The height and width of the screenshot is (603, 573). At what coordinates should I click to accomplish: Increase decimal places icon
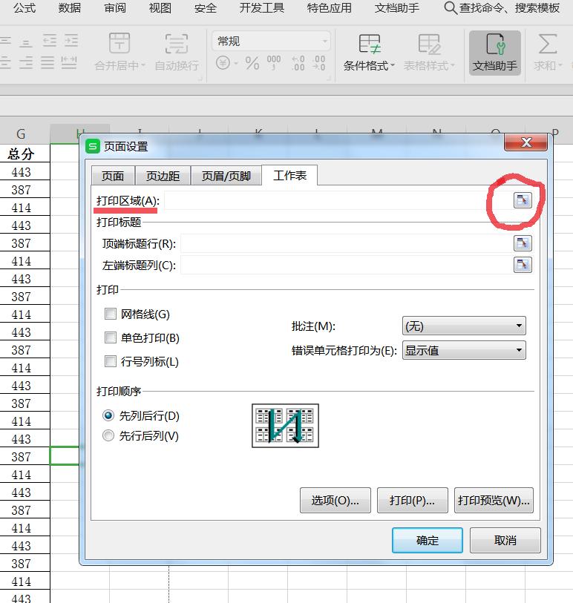[298, 63]
